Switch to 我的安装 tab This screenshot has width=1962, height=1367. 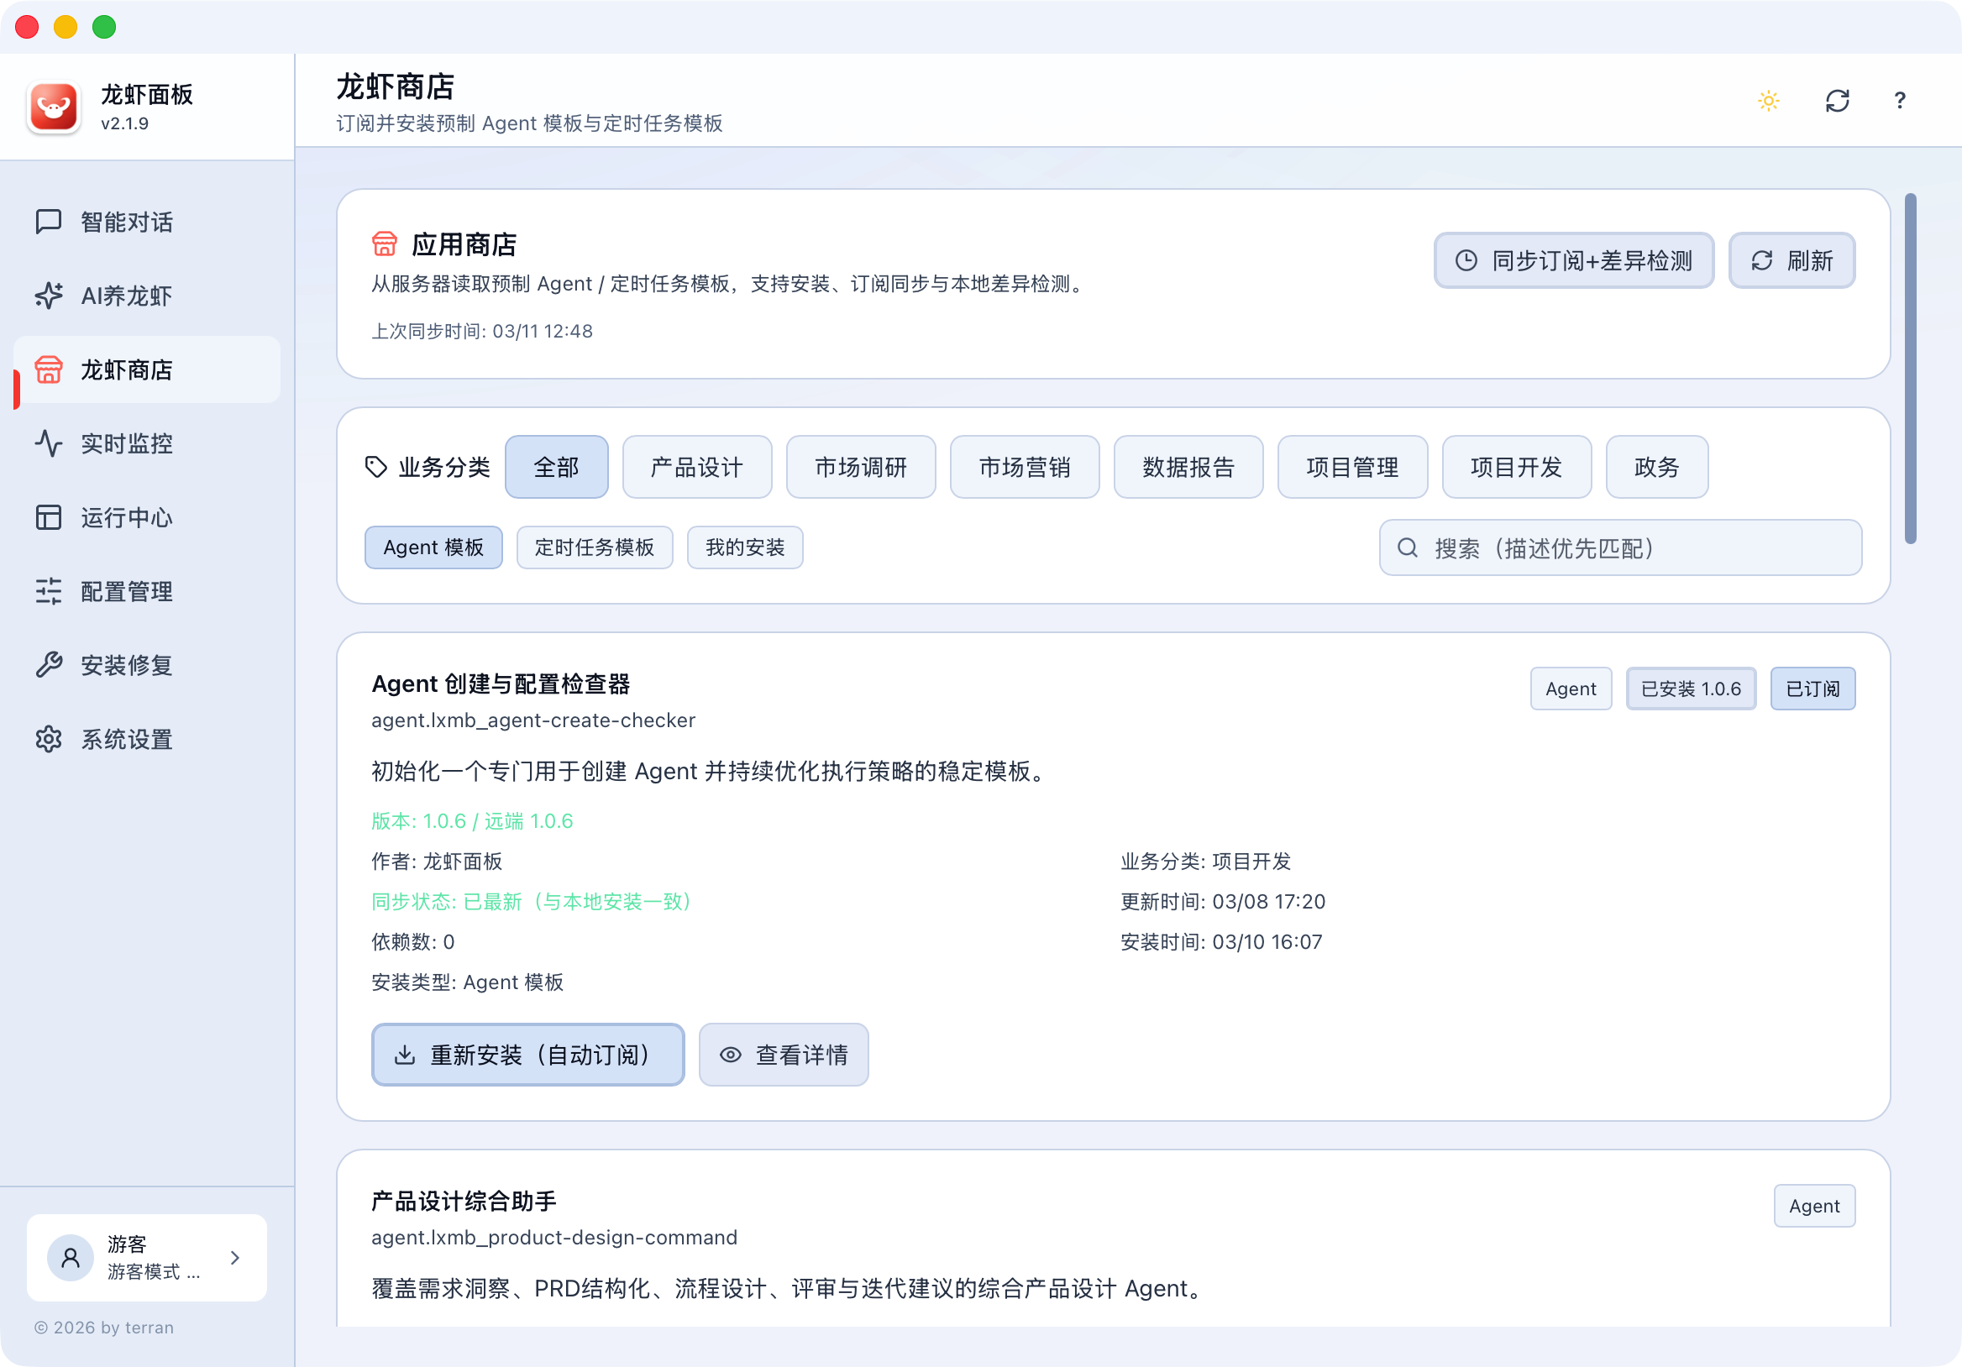(744, 547)
